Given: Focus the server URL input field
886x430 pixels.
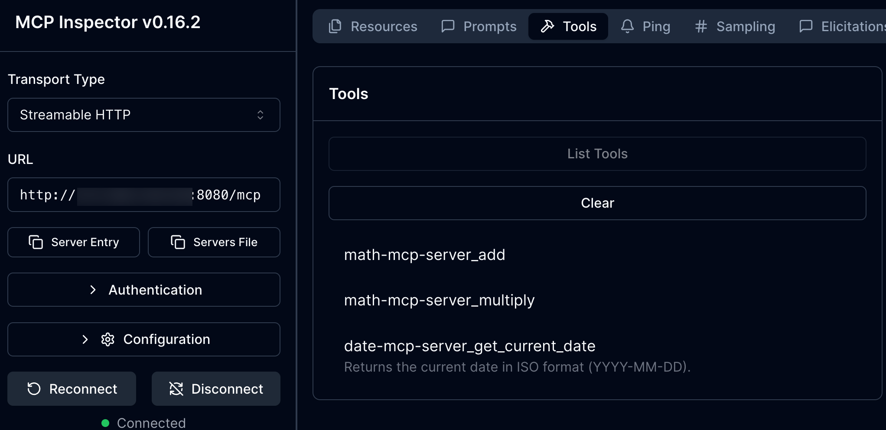Looking at the screenshot, I should click(143, 195).
